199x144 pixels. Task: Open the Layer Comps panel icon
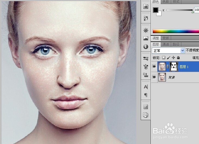click(x=146, y=107)
